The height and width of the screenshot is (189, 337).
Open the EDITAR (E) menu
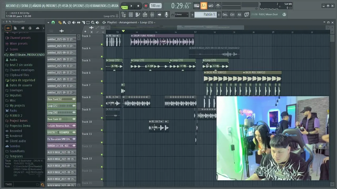(26, 6)
